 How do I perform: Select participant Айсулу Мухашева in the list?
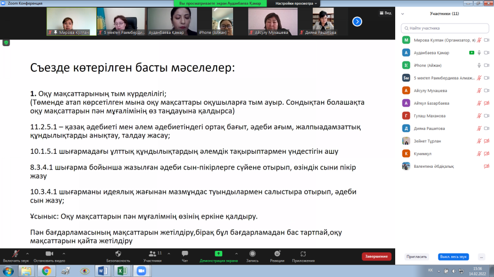click(430, 90)
